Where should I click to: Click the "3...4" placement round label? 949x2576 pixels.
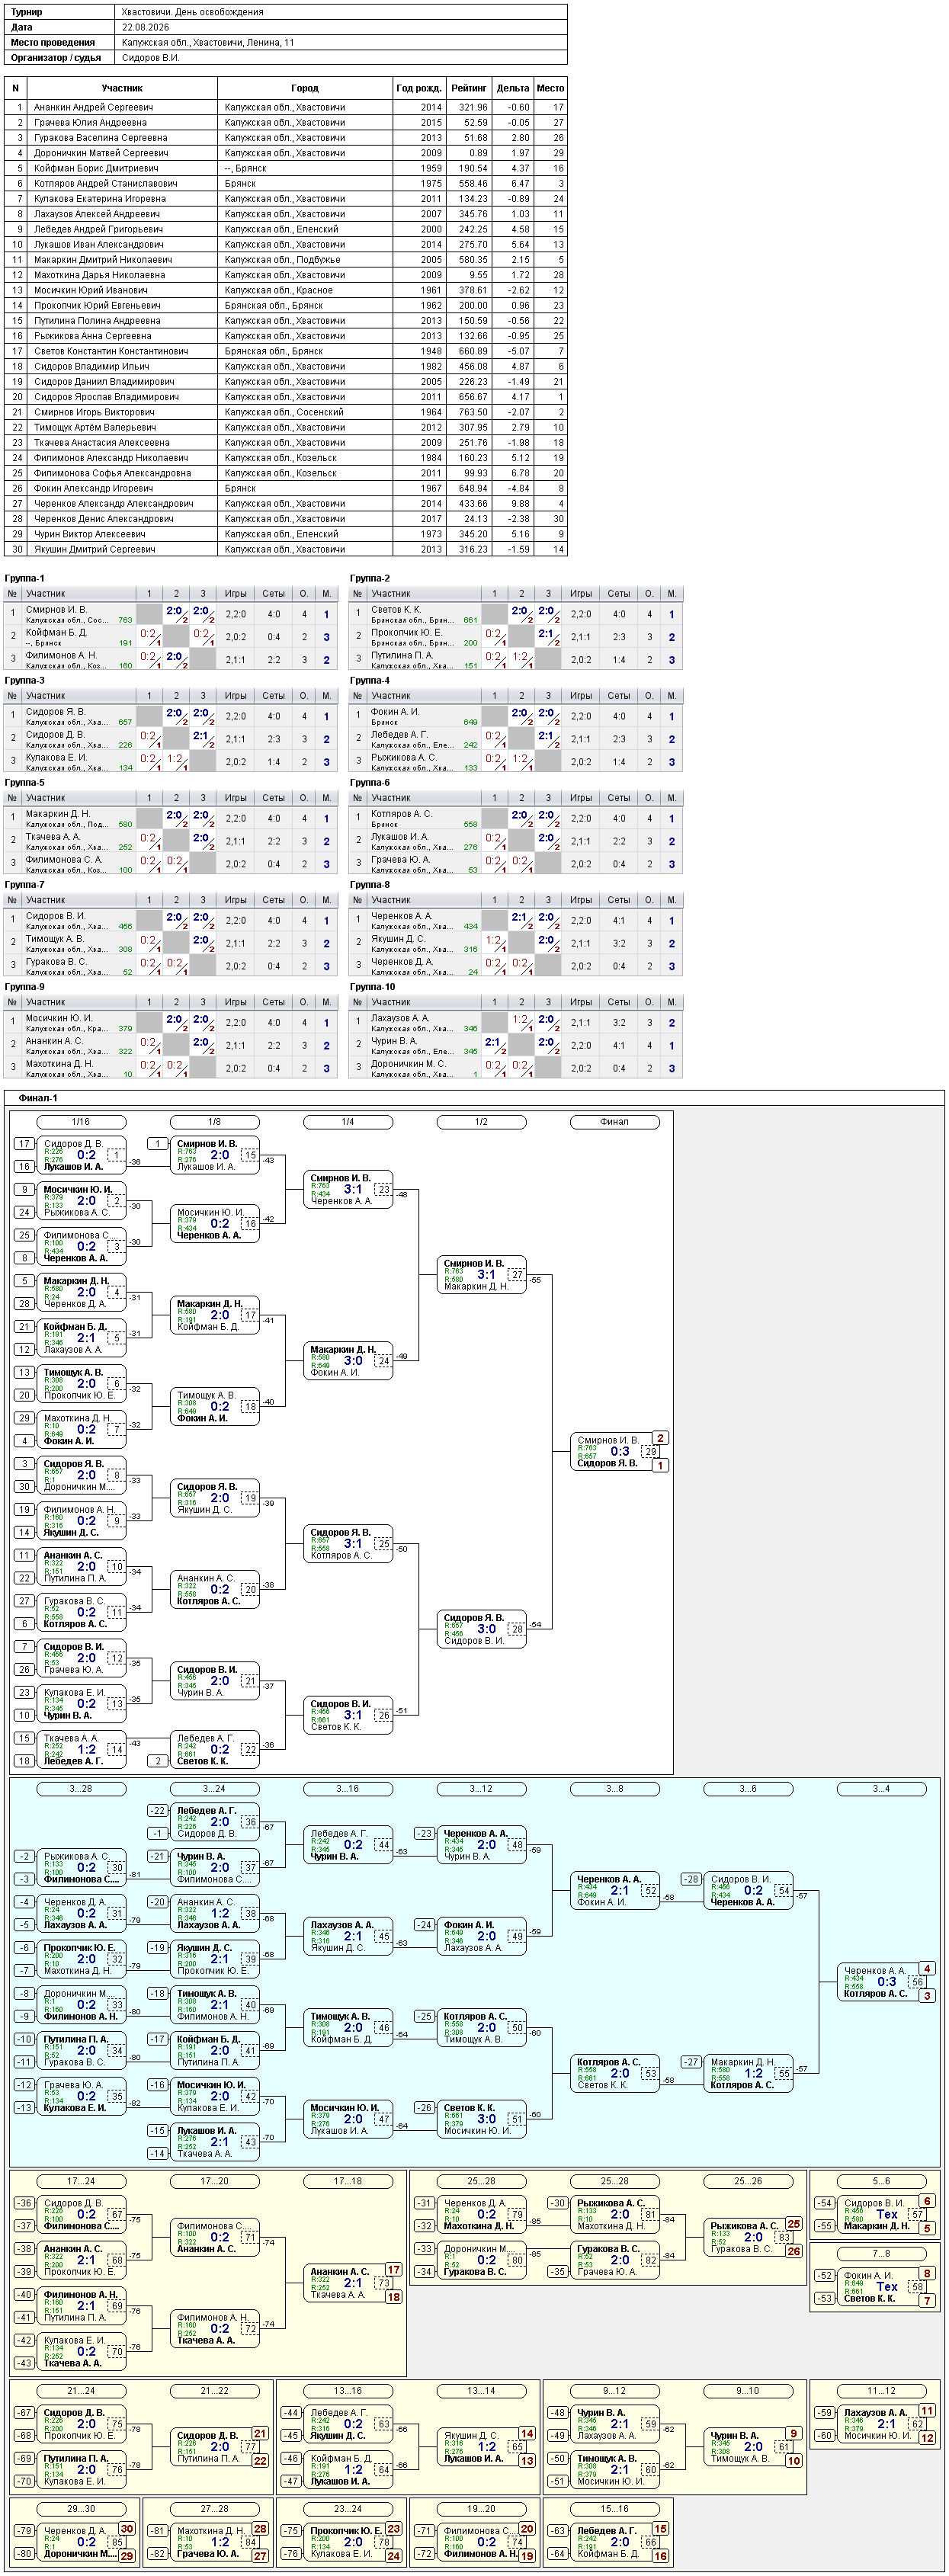coord(881,1788)
